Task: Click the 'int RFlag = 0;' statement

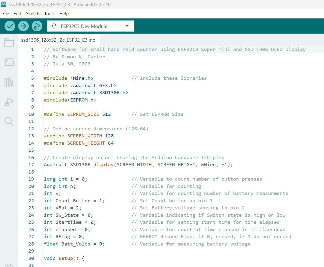Action: [64, 237]
